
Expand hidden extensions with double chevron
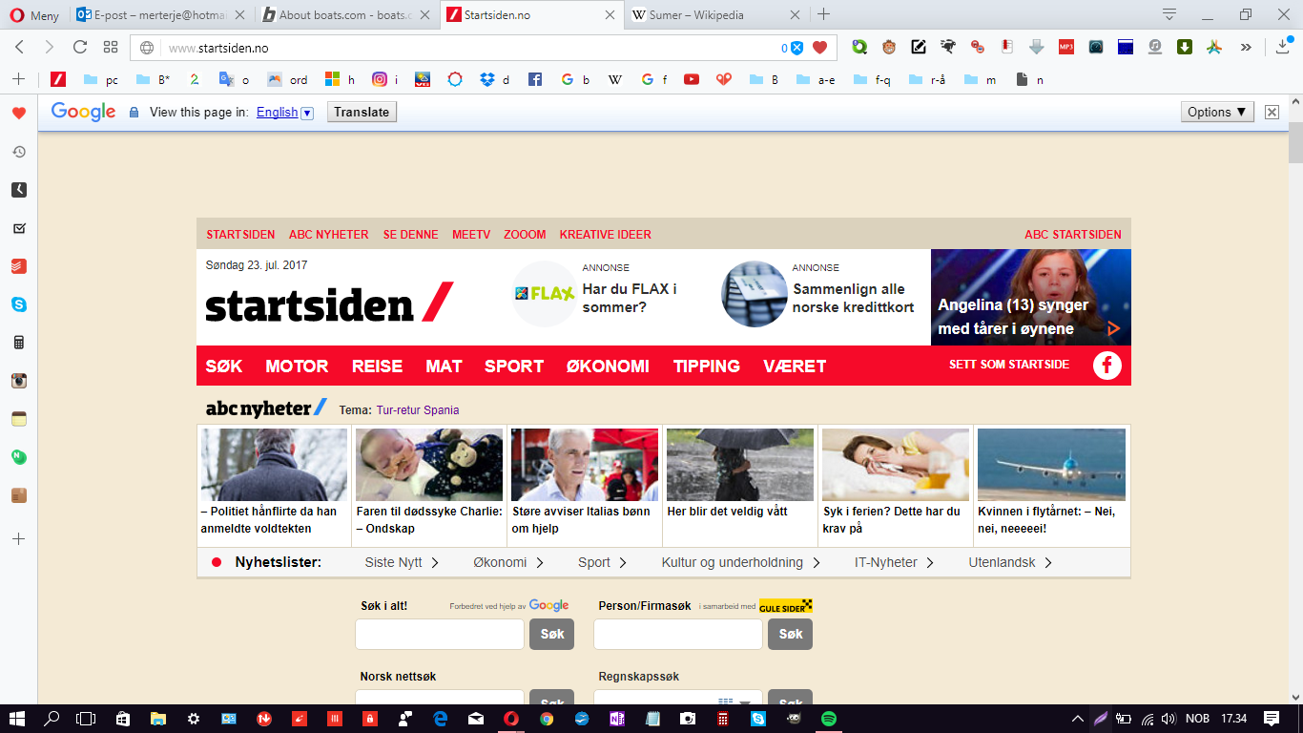[x=1246, y=47]
